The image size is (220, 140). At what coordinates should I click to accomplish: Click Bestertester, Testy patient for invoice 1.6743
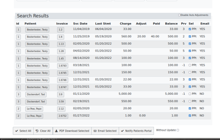coord(37,66)
